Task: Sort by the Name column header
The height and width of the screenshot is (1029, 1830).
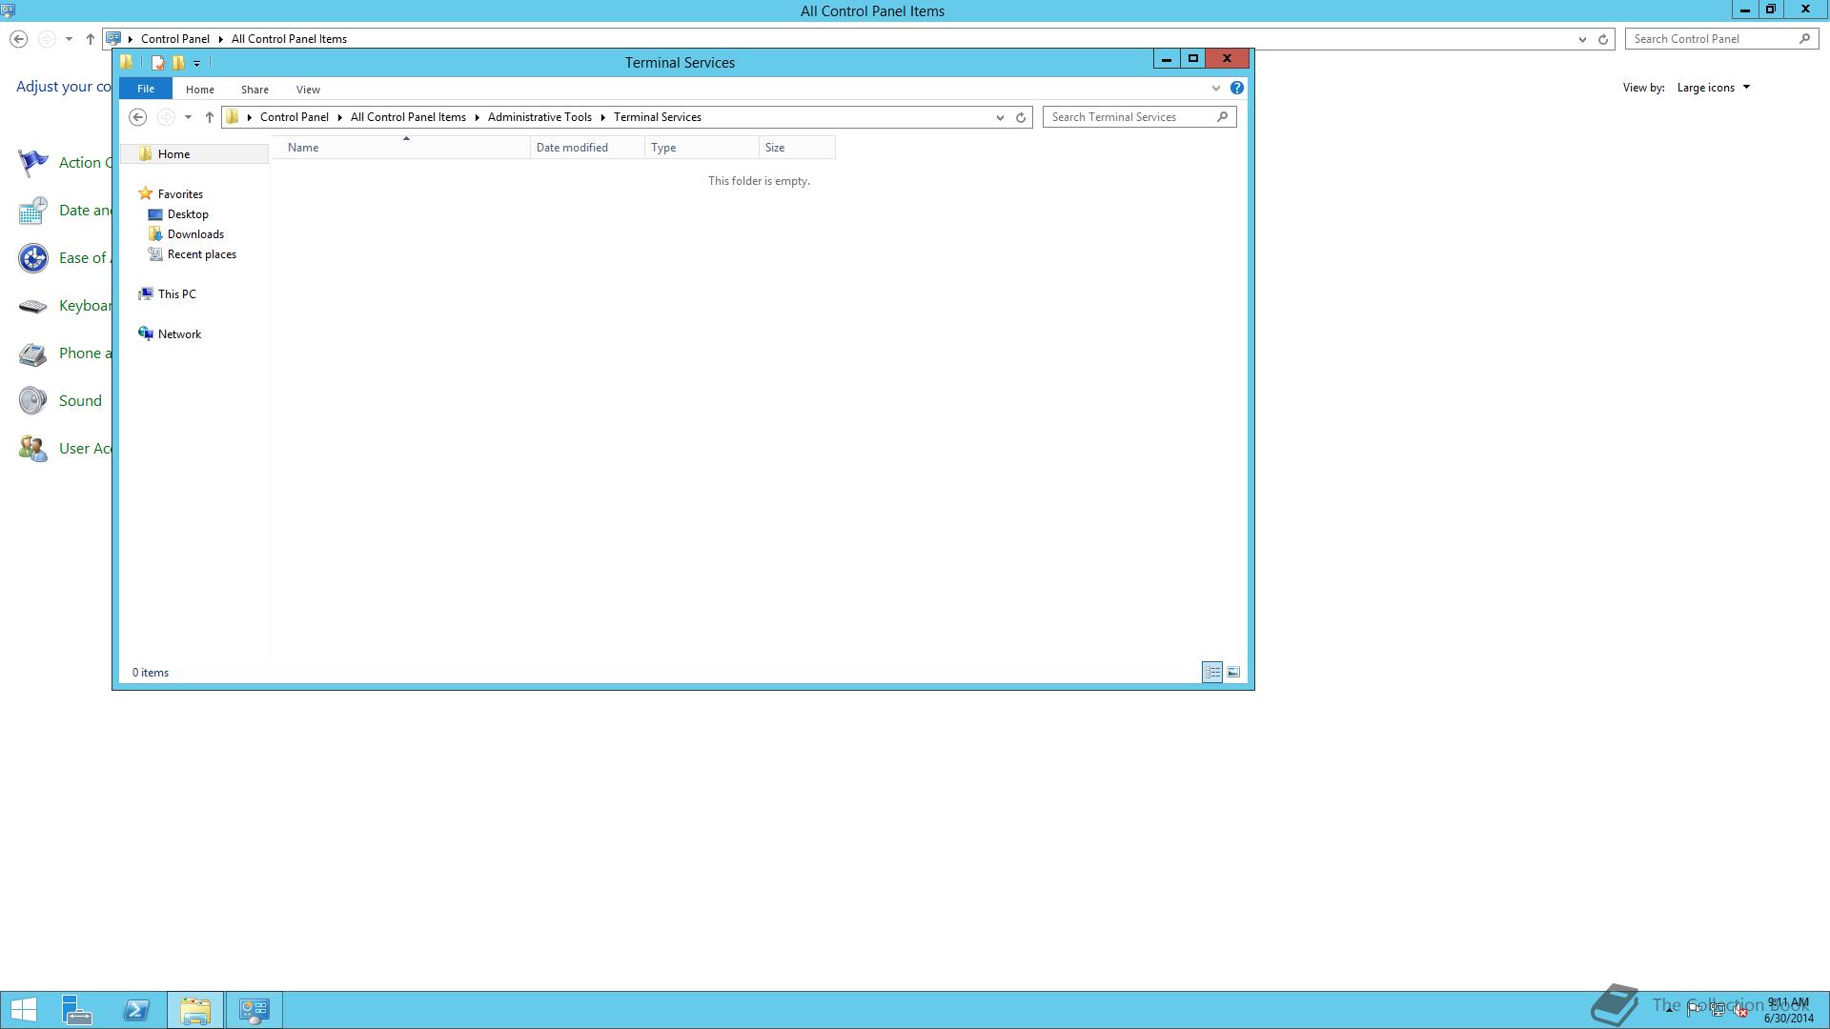Action: pyautogui.click(x=401, y=148)
